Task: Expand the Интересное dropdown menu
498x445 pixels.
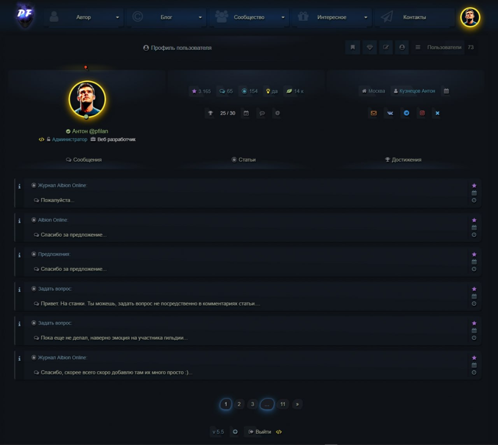Action: pos(332,17)
